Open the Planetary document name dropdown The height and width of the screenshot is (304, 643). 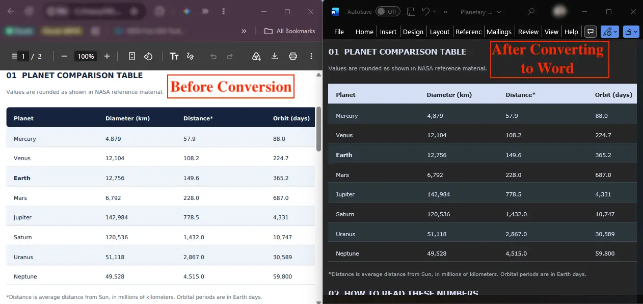coord(480,12)
